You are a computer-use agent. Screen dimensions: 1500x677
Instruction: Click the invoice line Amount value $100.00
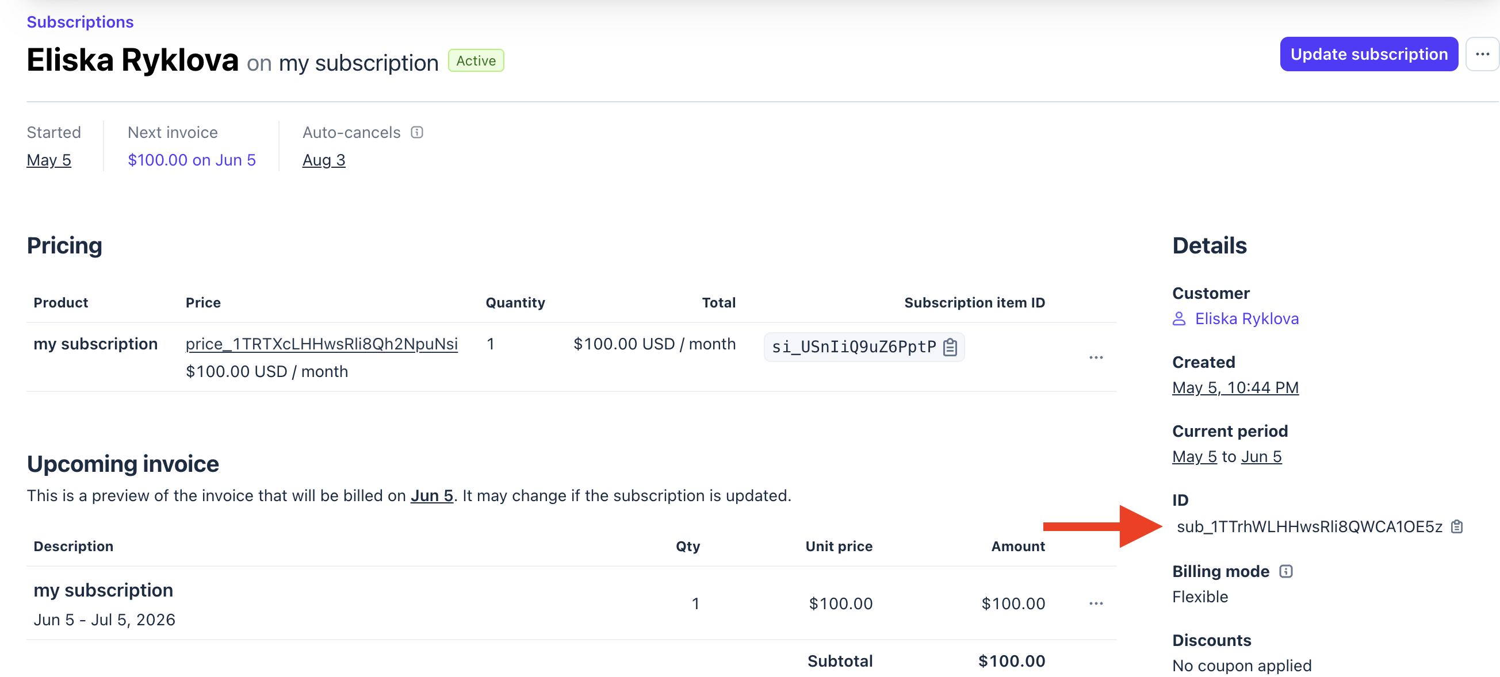(1013, 603)
